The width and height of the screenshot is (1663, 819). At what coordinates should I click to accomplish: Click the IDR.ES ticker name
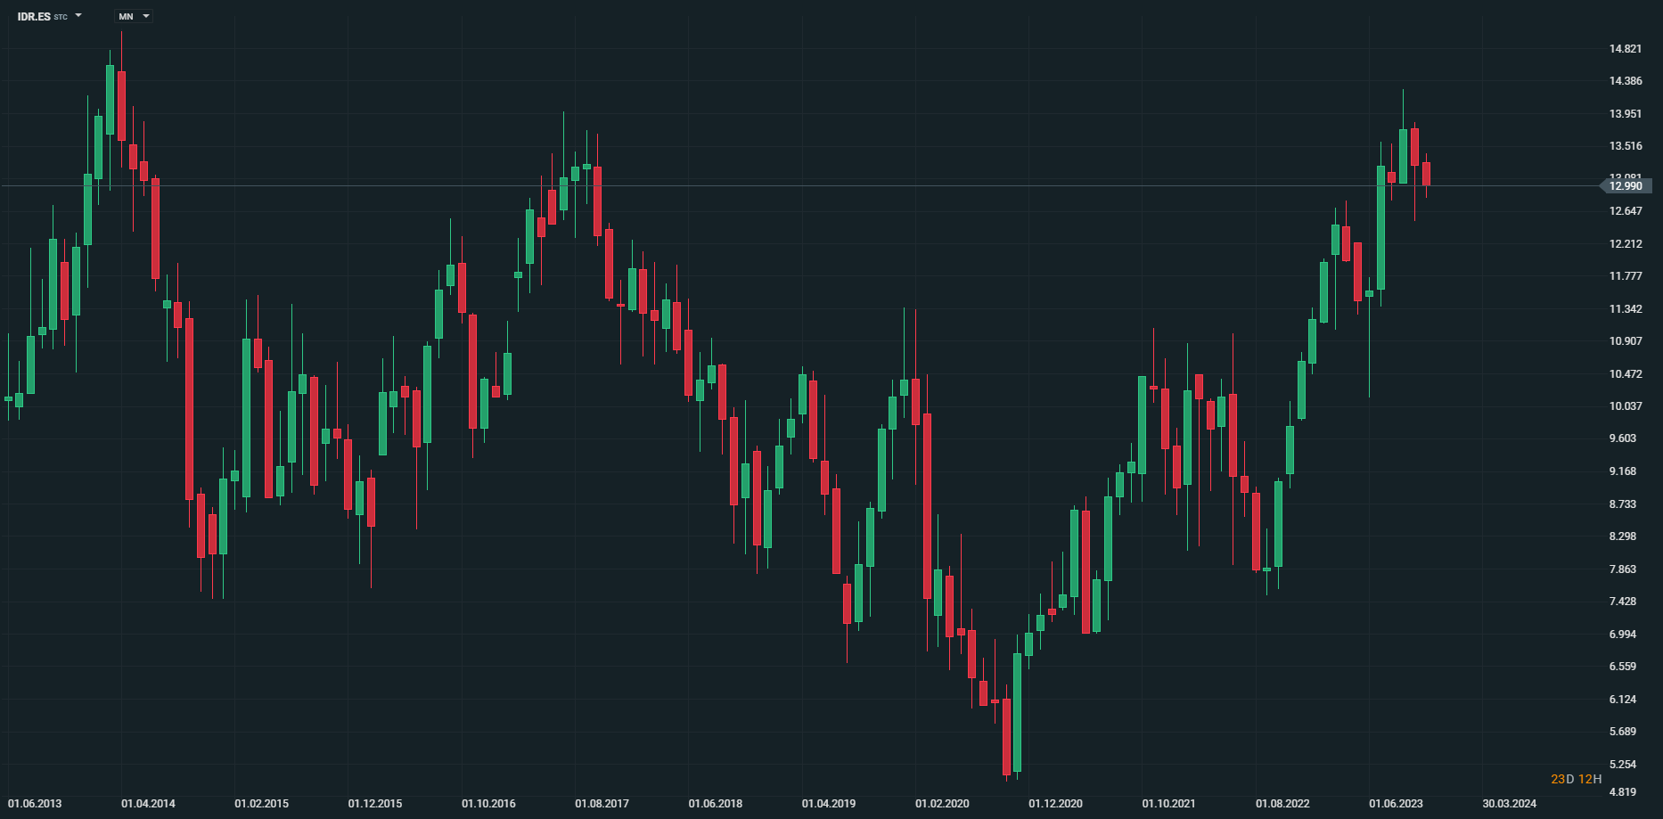point(34,17)
